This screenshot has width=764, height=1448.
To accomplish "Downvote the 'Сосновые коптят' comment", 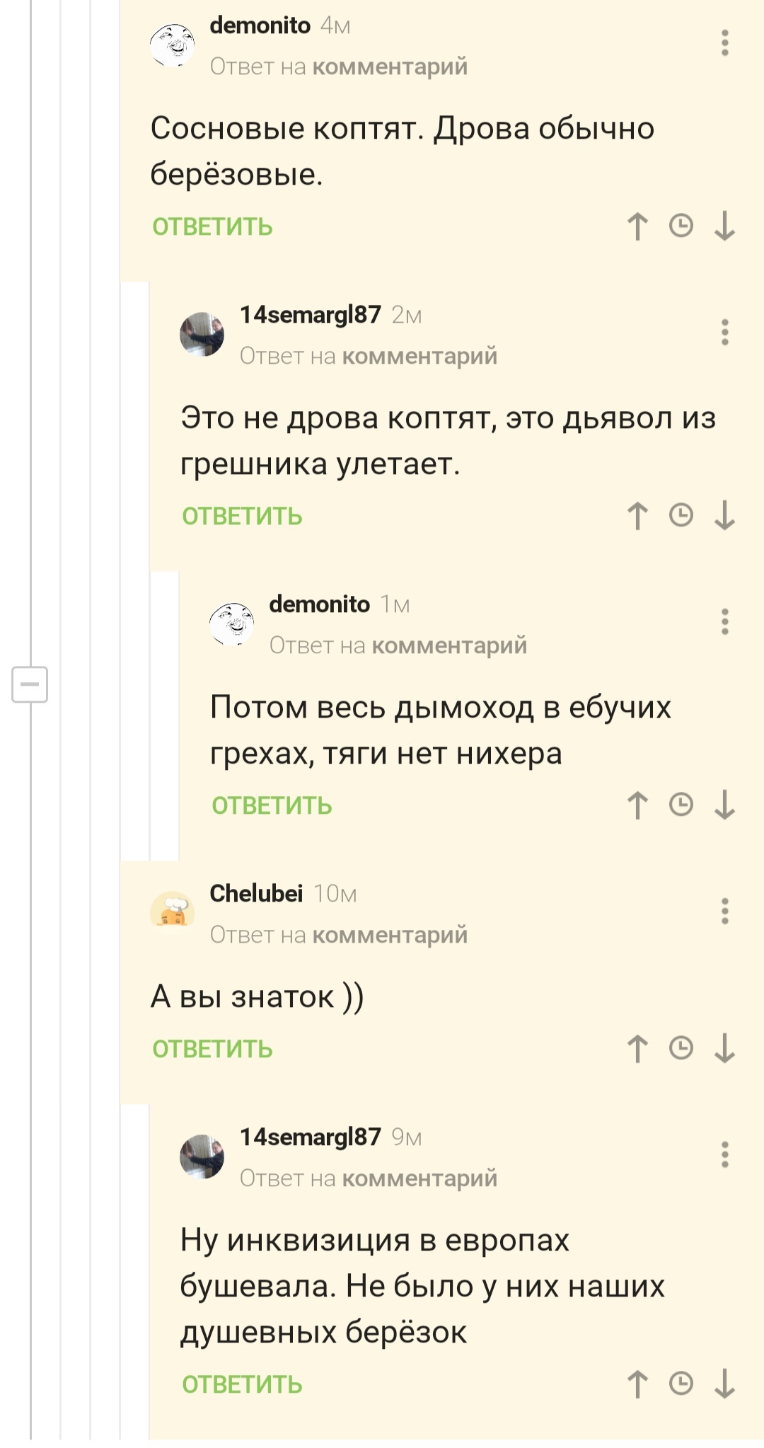I will point(724,226).
